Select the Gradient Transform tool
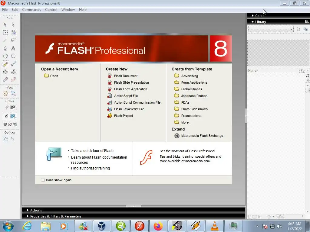This screenshot has width=310, height=232. pos(13,32)
